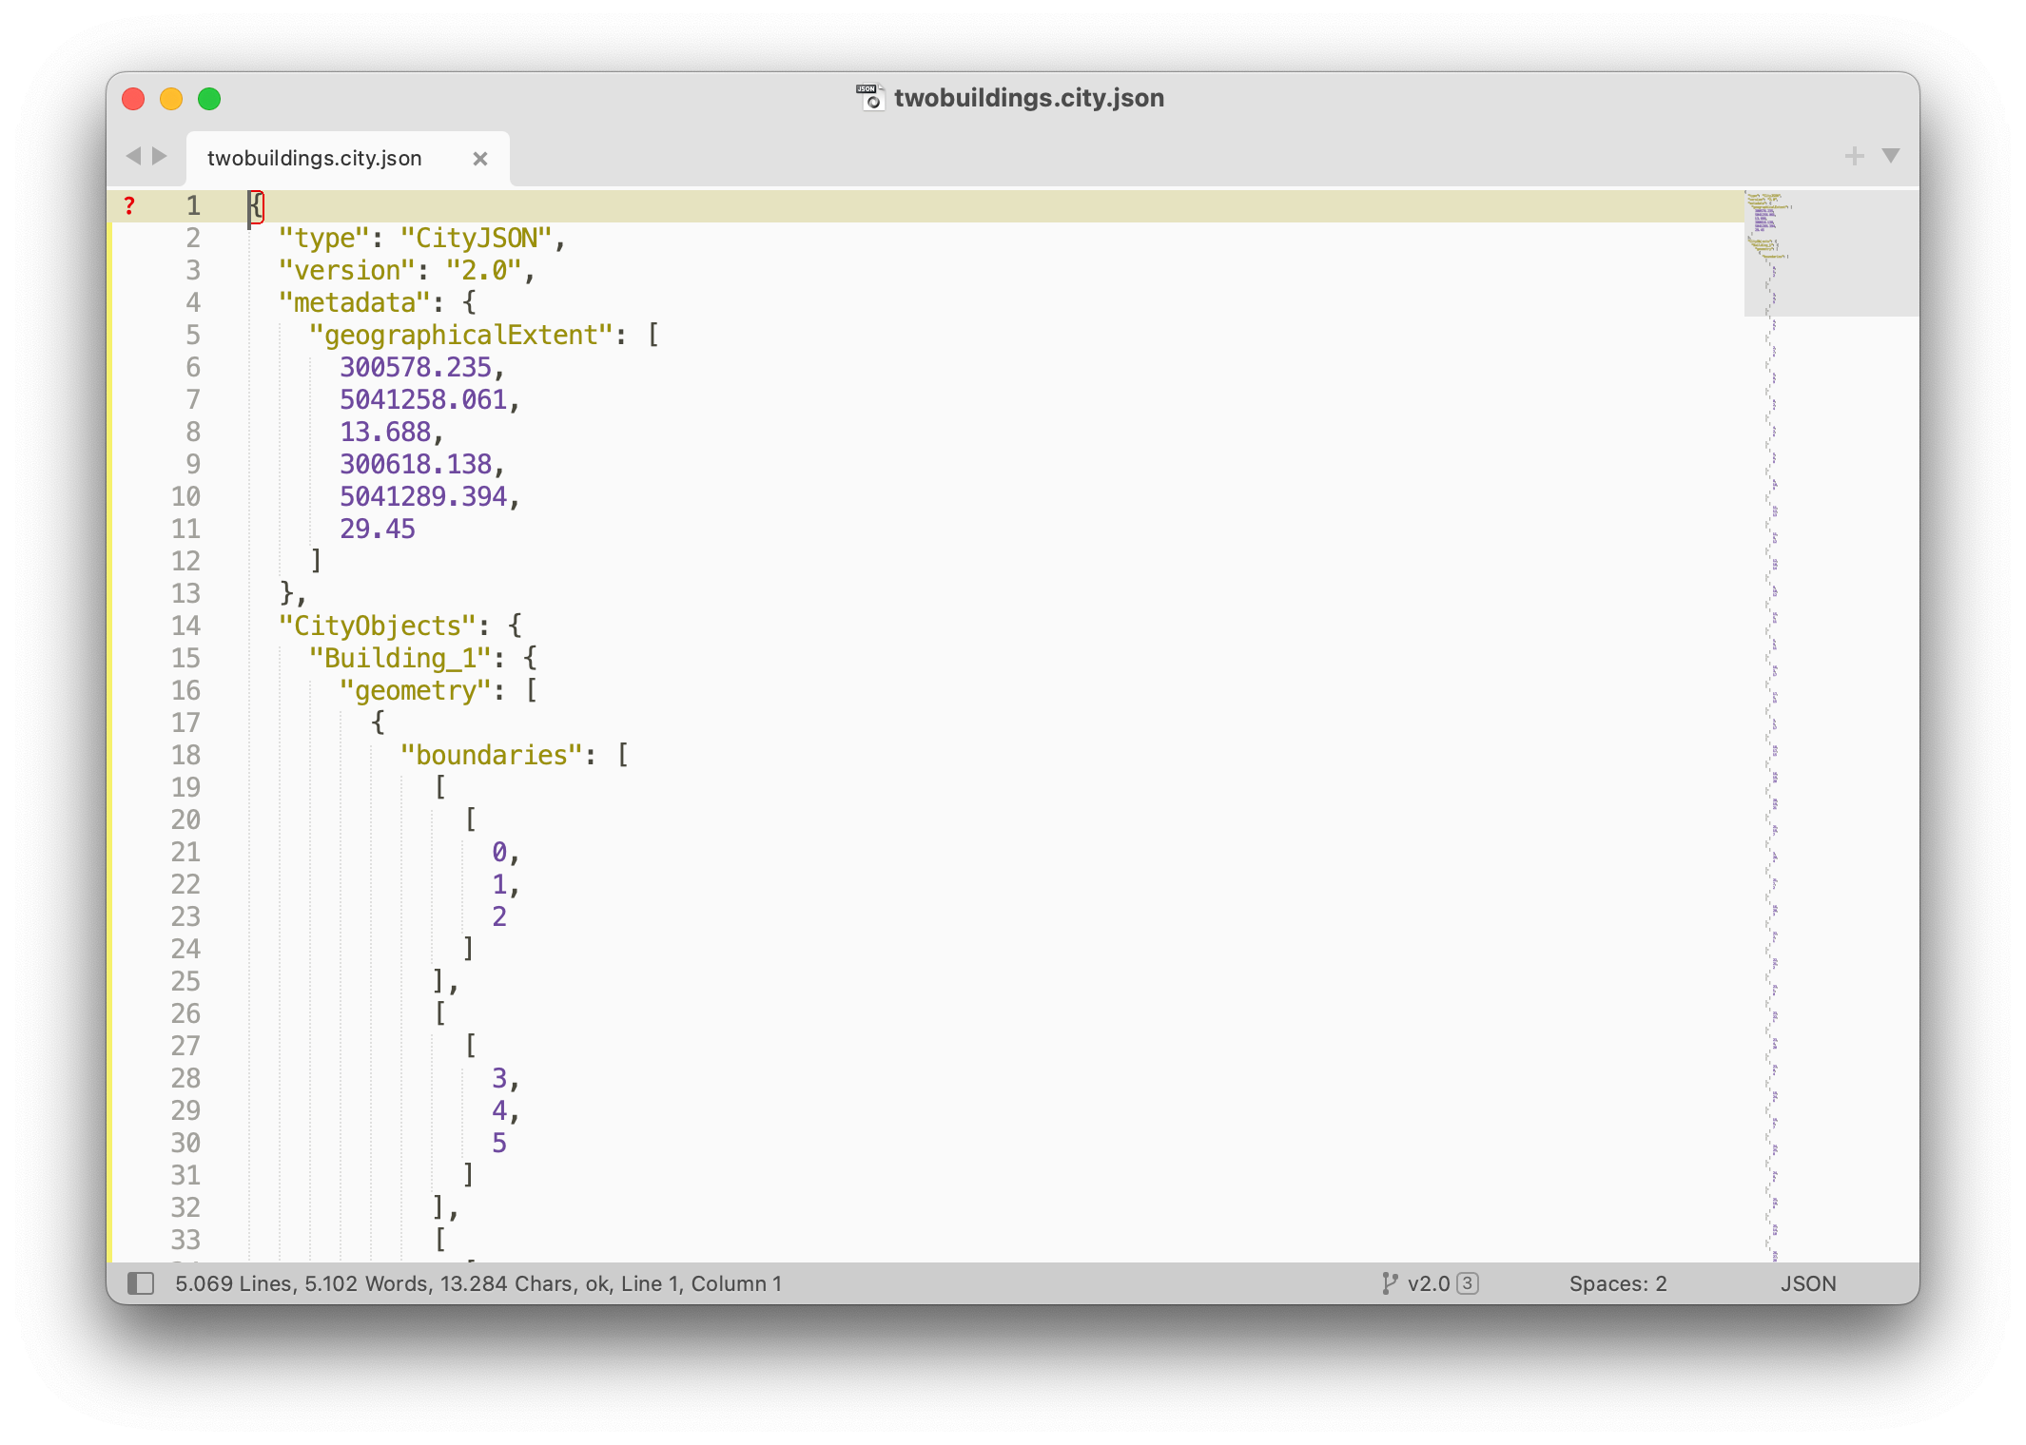Open the "Spaces: 2" indentation setting
Image resolution: width=2026 pixels, height=1445 pixels.
point(1617,1283)
